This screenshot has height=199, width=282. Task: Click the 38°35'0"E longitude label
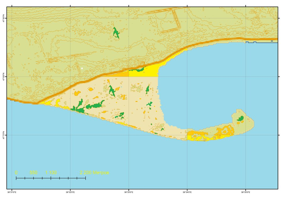(x=246, y=192)
